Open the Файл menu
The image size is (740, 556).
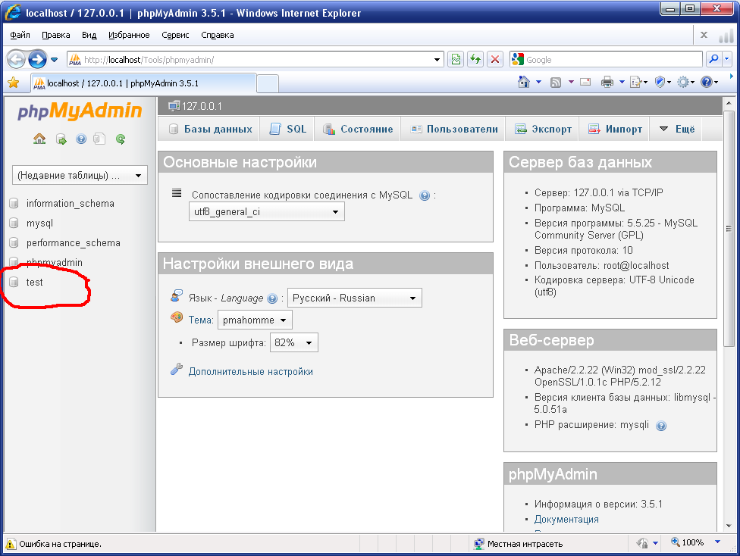pyautogui.click(x=20, y=35)
